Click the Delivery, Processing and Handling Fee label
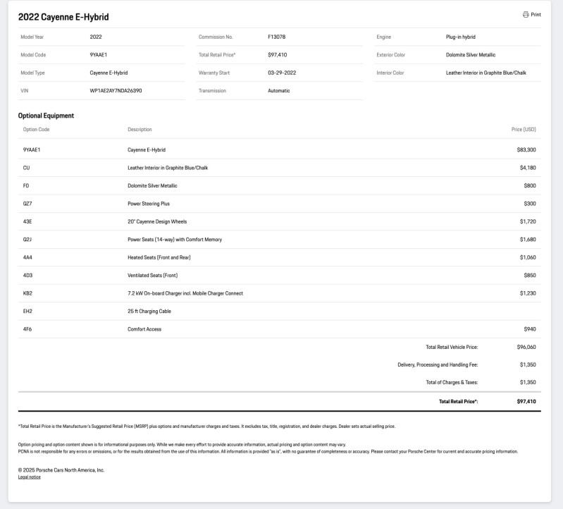 tap(438, 364)
